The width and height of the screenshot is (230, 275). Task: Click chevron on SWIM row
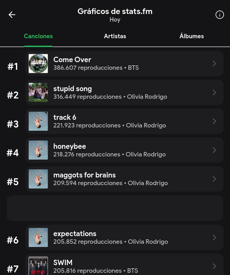(214, 266)
